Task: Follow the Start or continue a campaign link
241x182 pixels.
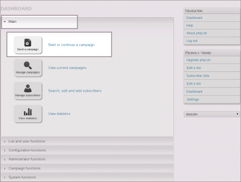Action: (71, 45)
